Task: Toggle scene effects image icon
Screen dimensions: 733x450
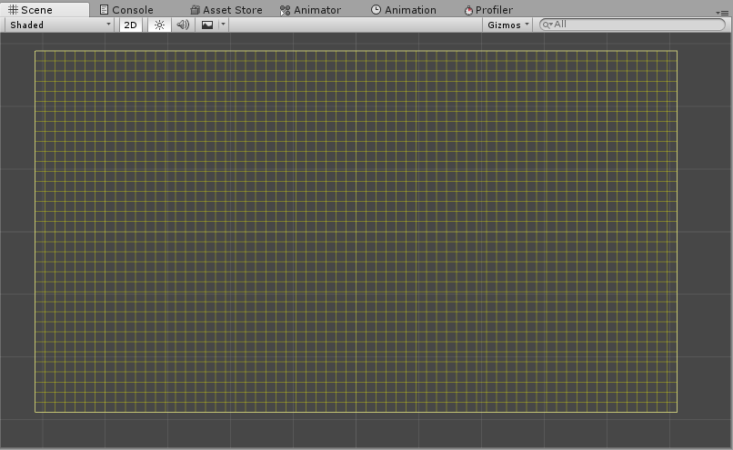Action: pos(207,25)
